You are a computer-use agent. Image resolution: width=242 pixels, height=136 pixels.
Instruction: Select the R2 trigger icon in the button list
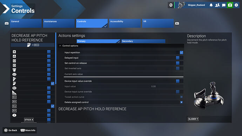coord(14,88)
